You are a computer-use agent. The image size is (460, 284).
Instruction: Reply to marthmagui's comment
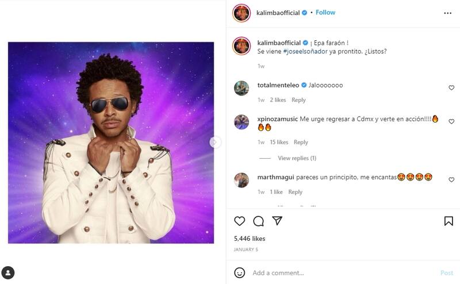295,192
